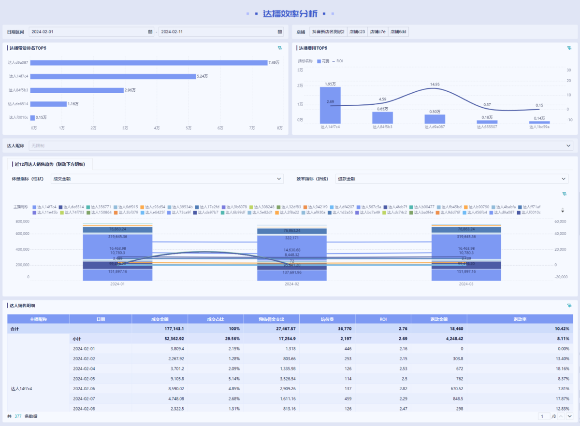Click the drill icon on 达播带货排名TOP5 chart
This screenshot has width=580, height=426.
[280, 48]
